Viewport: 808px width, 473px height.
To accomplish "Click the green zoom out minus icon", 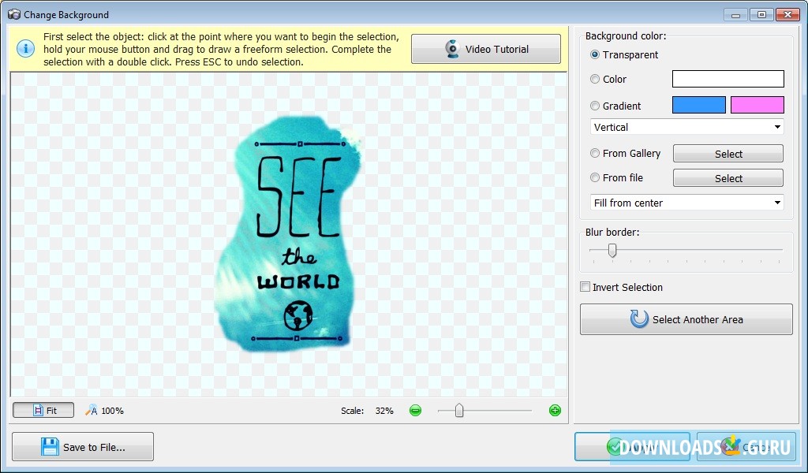I will (x=415, y=410).
